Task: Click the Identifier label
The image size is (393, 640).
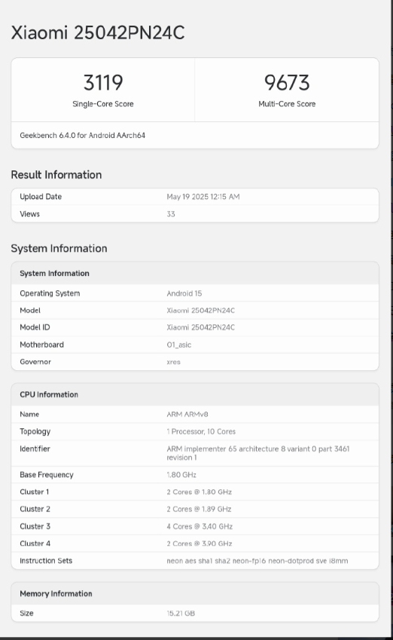Action: (35, 449)
